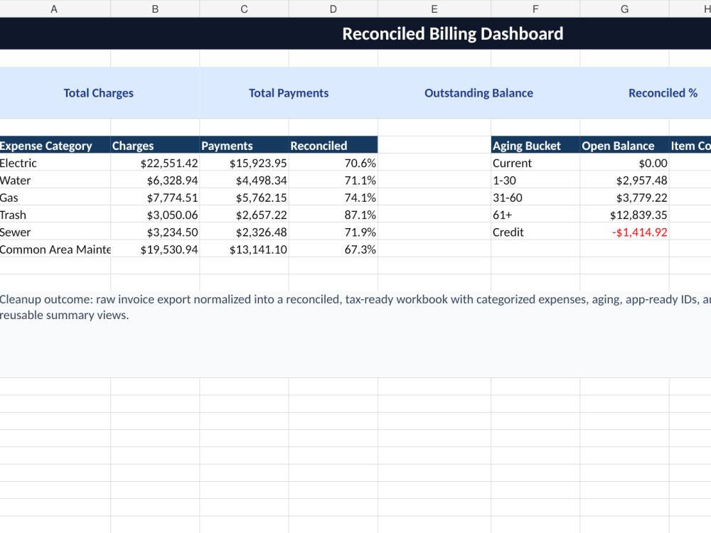
Task: Select column B header
Action: point(155,9)
